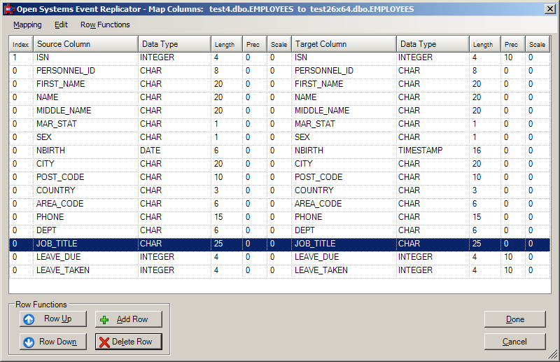560x362 pixels.
Task: Discard changes with the Cancel button
Action: (x=515, y=342)
